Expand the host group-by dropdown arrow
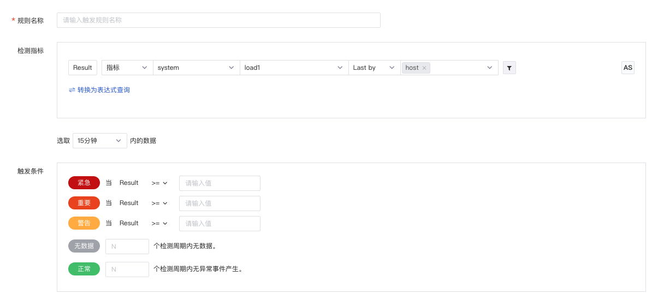The image size is (658, 300). click(x=490, y=68)
